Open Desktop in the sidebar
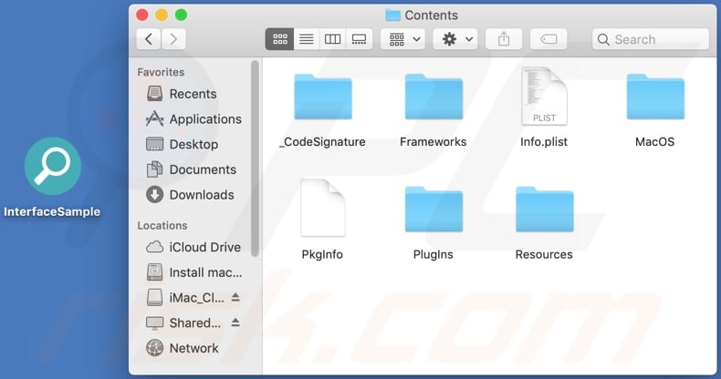 (183, 144)
